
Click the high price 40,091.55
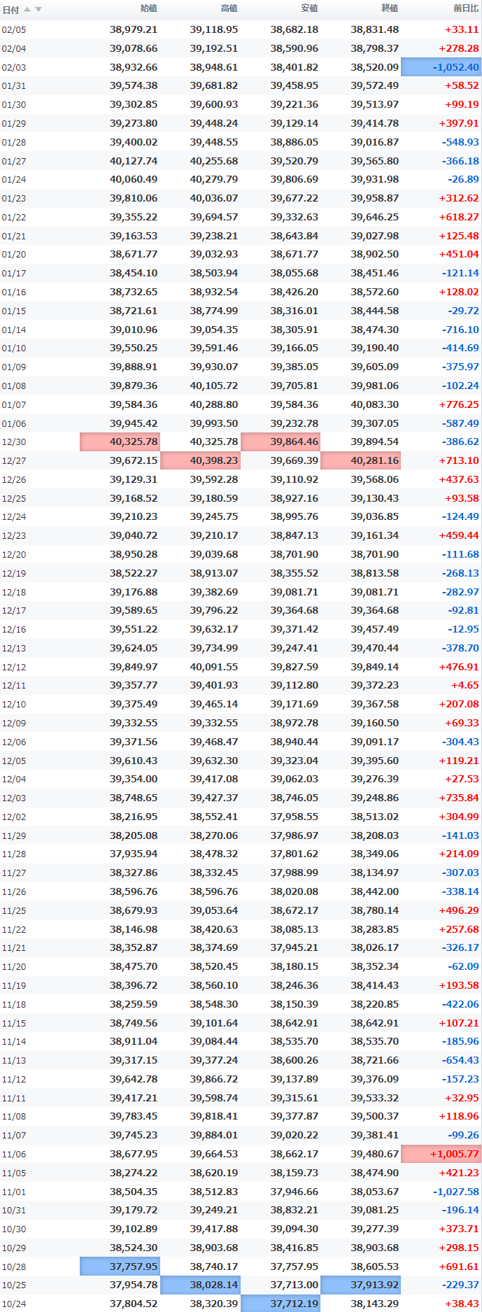click(x=214, y=667)
